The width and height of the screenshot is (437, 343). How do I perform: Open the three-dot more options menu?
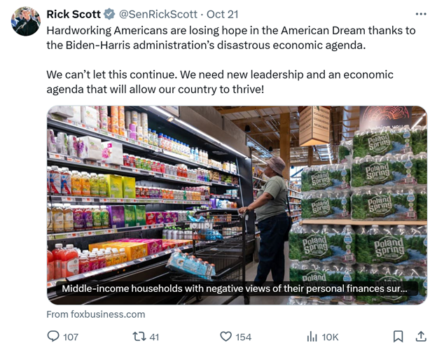(x=421, y=14)
